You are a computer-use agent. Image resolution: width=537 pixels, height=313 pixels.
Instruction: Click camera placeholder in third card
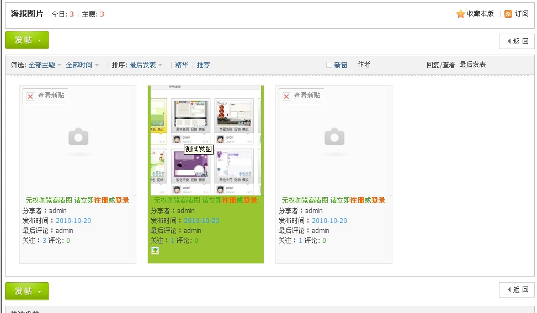334,137
